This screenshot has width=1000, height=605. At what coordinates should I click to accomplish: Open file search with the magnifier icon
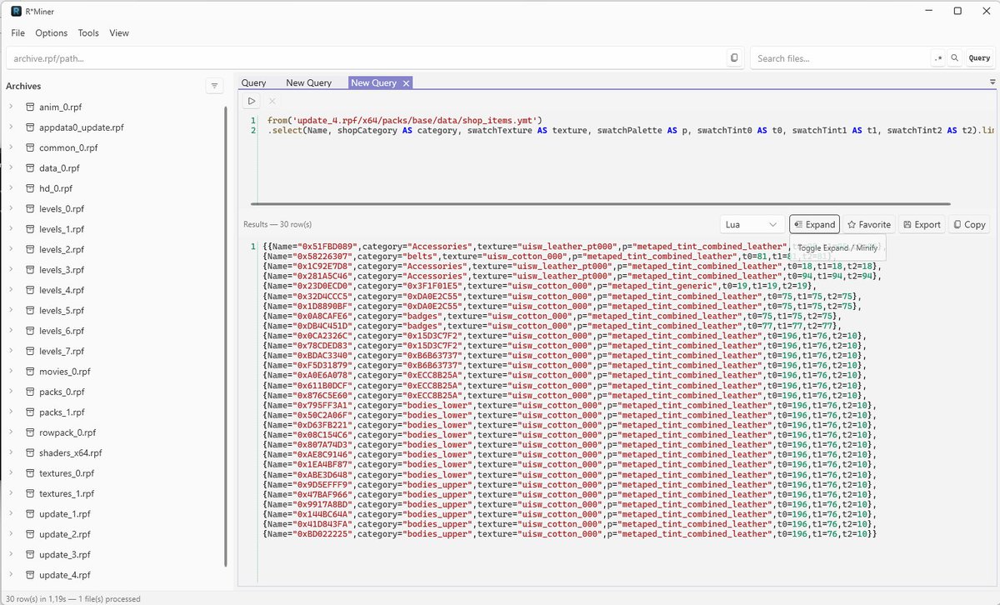[x=955, y=57]
